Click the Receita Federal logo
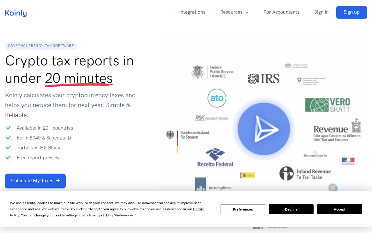Image resolution: width=372 pixels, height=233 pixels. click(x=215, y=157)
